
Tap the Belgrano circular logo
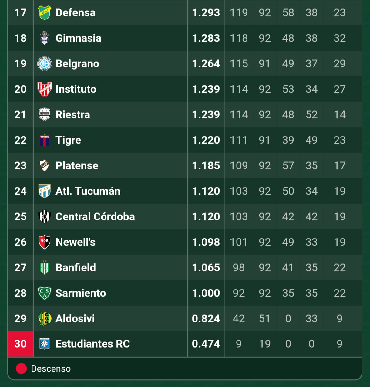tap(45, 63)
